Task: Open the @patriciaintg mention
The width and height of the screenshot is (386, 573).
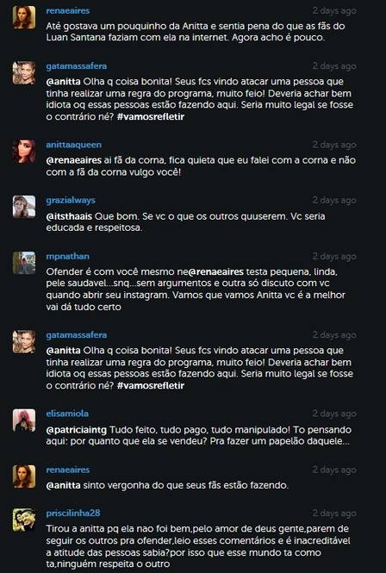Action: pyautogui.click(x=77, y=430)
